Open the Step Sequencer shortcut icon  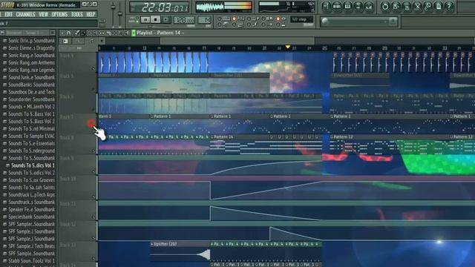click(x=337, y=7)
